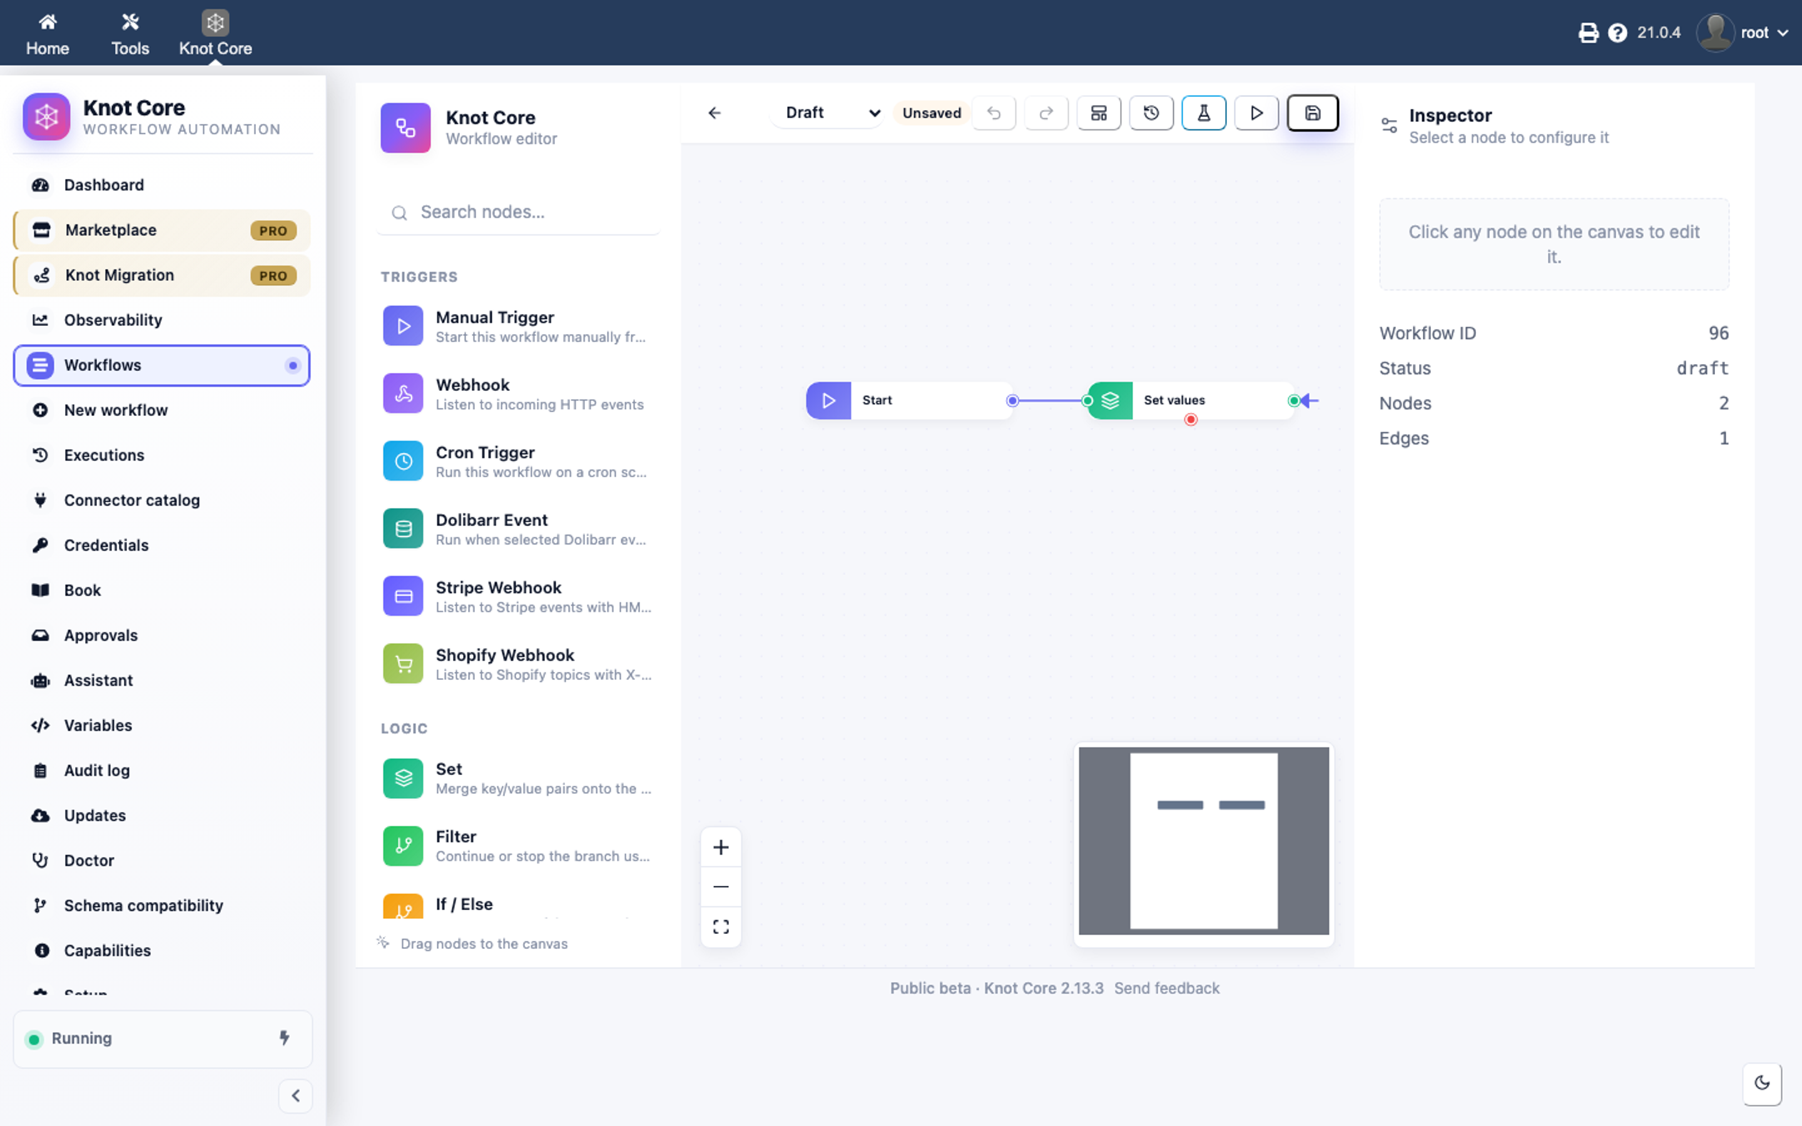The width and height of the screenshot is (1802, 1126).
Task: Click New workflow in the sidebar
Action: (161, 410)
